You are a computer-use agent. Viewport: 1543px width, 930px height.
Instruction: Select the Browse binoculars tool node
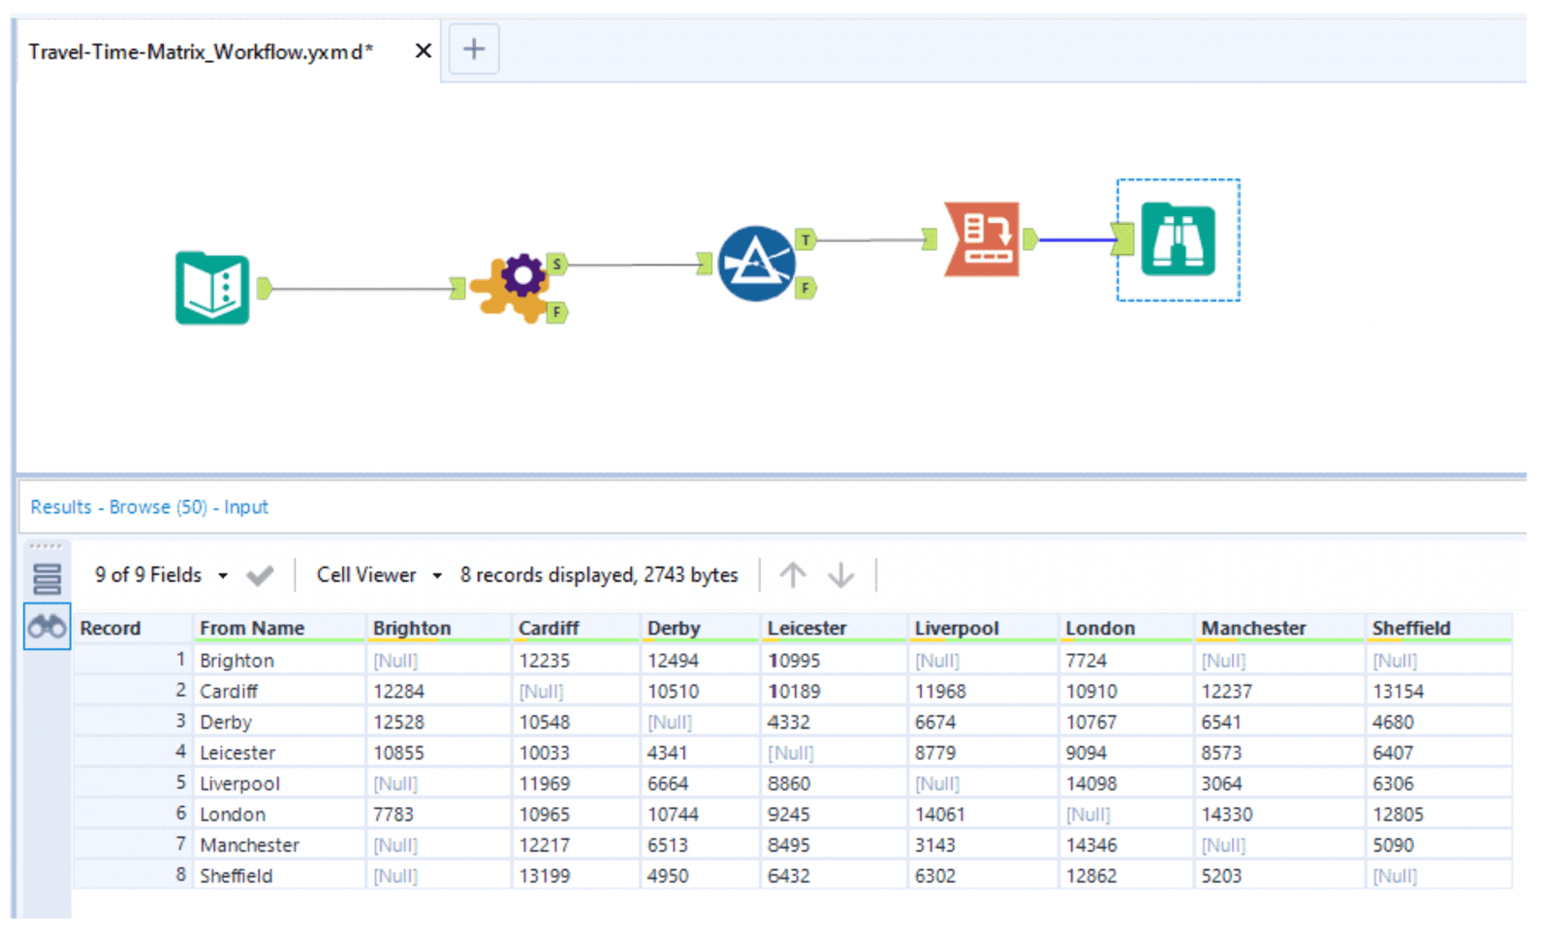click(x=1178, y=240)
